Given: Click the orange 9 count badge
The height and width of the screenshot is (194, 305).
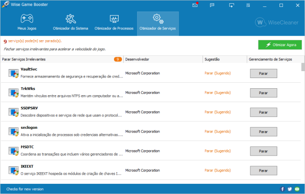Looking at the screenshot, I should point(118,59).
